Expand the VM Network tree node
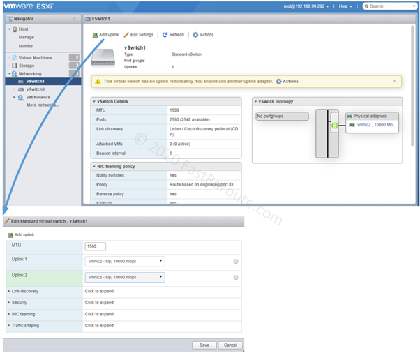This screenshot has width=420, height=353. click(x=14, y=97)
